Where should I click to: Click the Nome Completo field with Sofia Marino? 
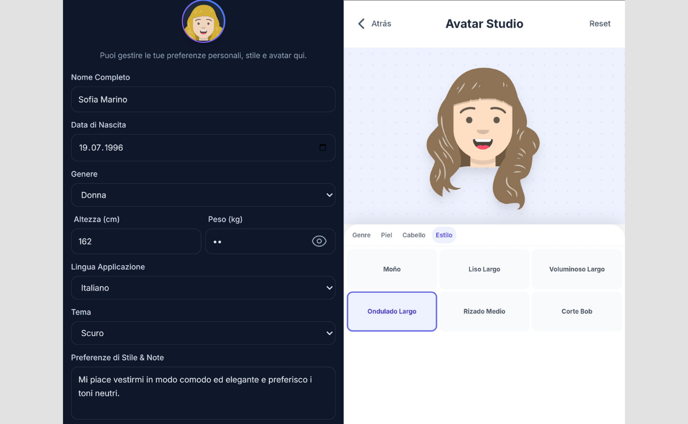click(x=203, y=100)
